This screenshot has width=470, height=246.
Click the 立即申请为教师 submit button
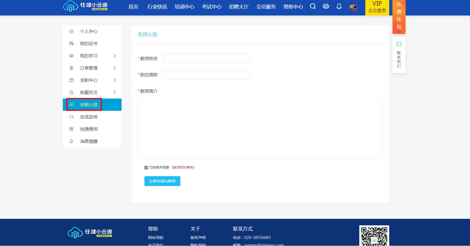pyautogui.click(x=162, y=181)
